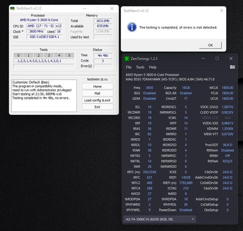This screenshot has height=231, width=243.
Task: Click the Freq value 3600 in ZenTimings
Action: pyautogui.click(x=149, y=88)
